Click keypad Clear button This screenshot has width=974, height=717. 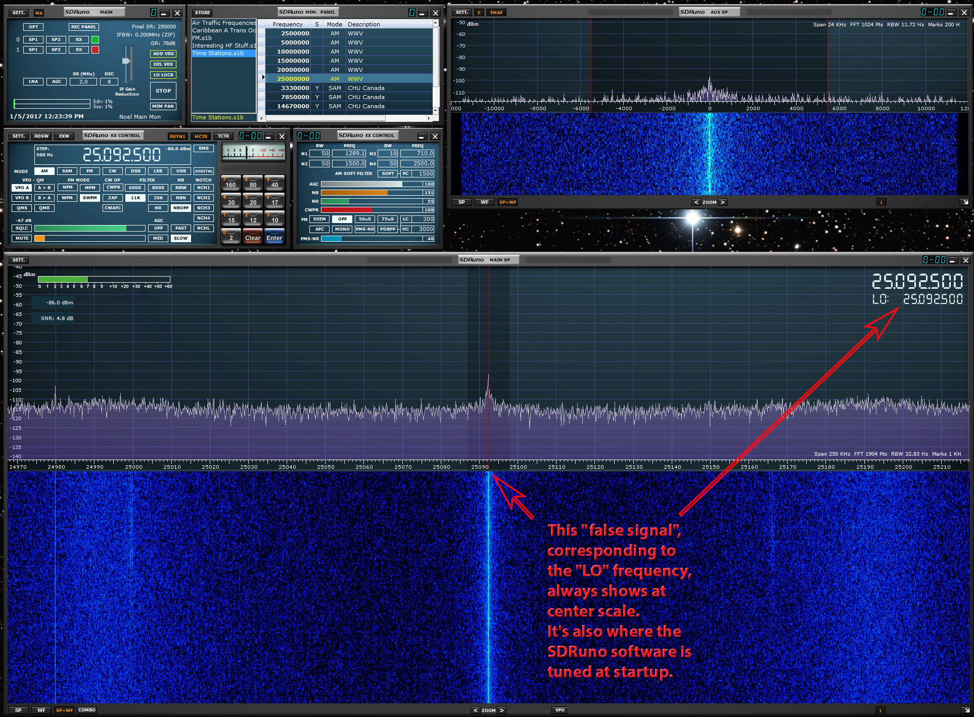(253, 236)
